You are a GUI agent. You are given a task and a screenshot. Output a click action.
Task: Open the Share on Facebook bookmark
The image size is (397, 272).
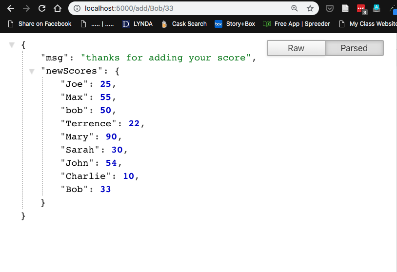click(40, 23)
